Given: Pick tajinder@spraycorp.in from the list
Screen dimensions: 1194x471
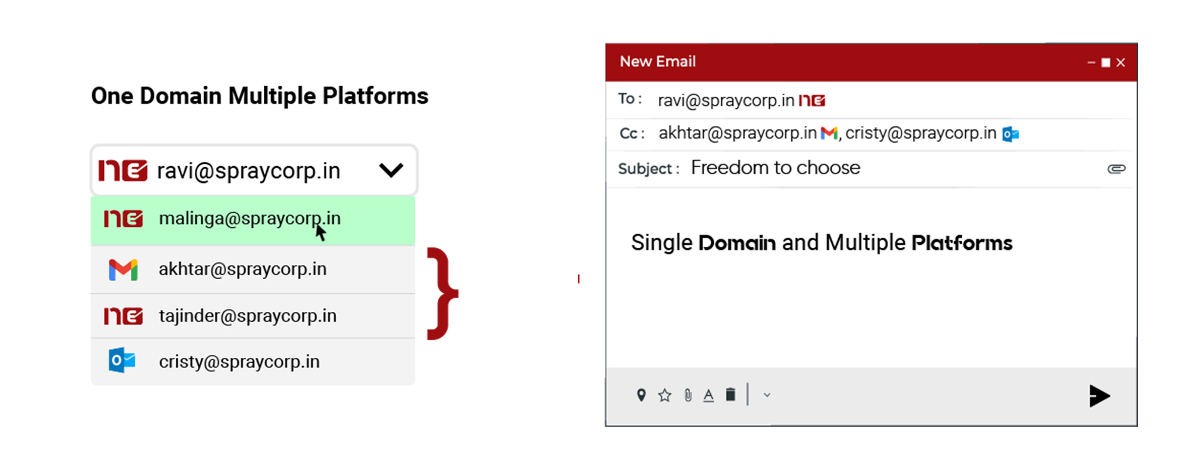Looking at the screenshot, I should pyautogui.click(x=247, y=316).
